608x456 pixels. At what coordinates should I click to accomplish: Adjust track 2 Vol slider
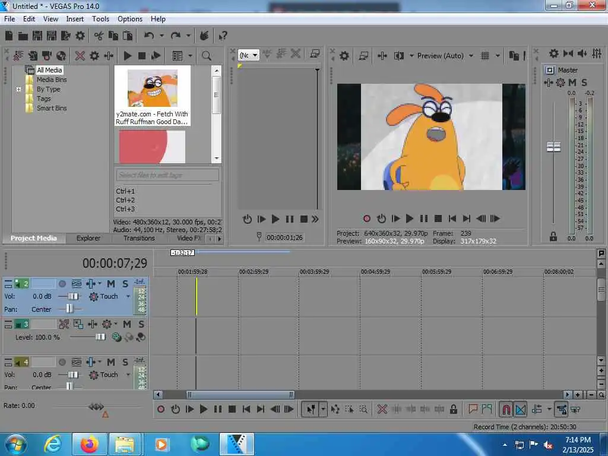pyautogui.click(x=72, y=297)
